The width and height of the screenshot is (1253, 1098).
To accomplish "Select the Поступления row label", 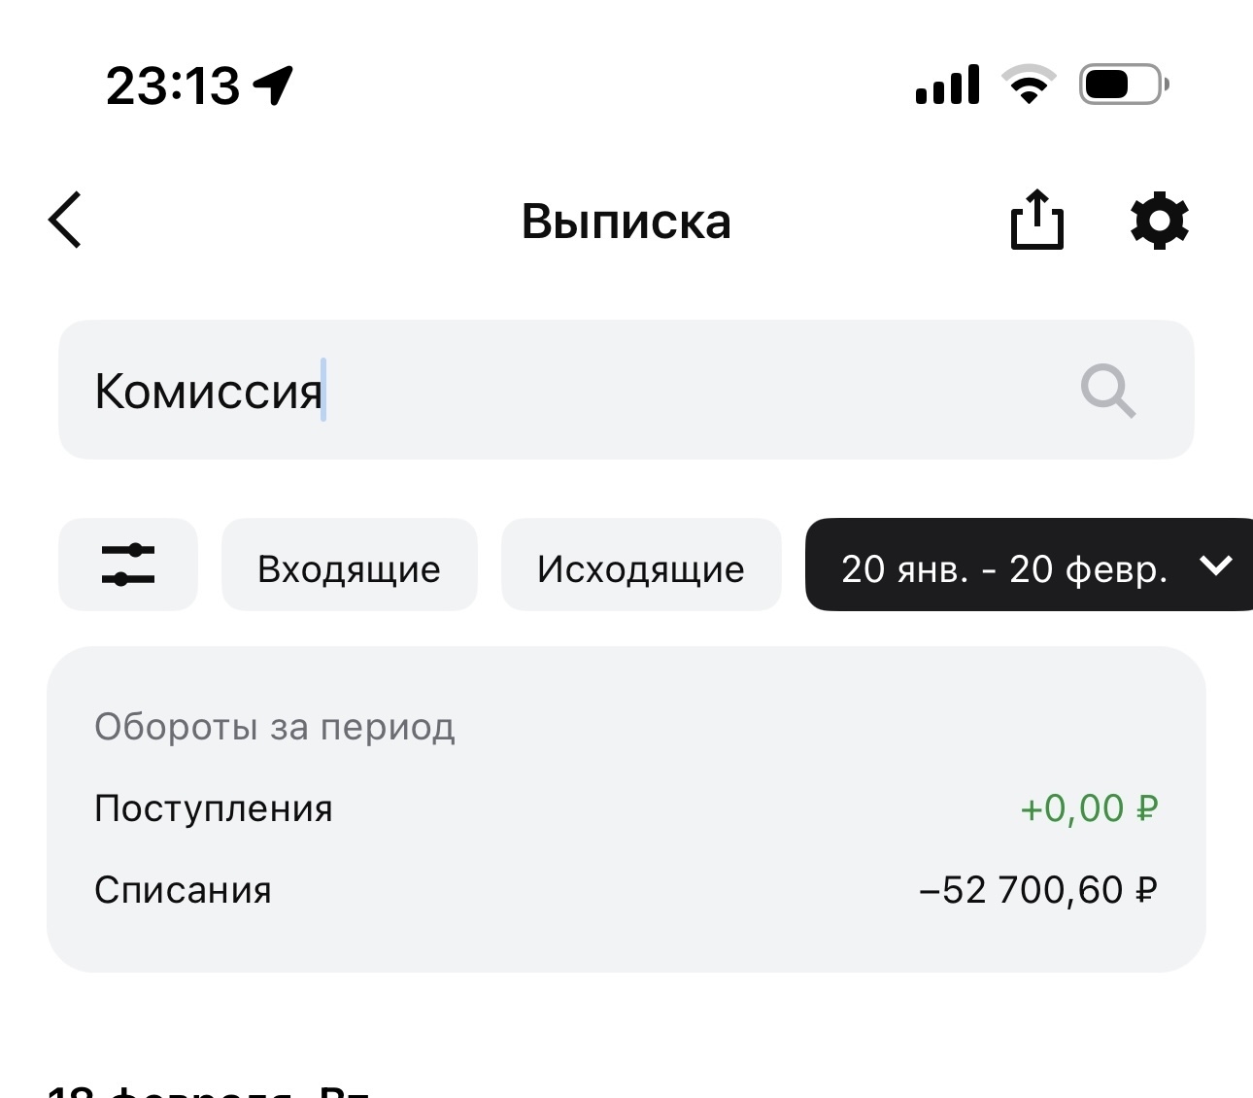I will [x=214, y=808].
